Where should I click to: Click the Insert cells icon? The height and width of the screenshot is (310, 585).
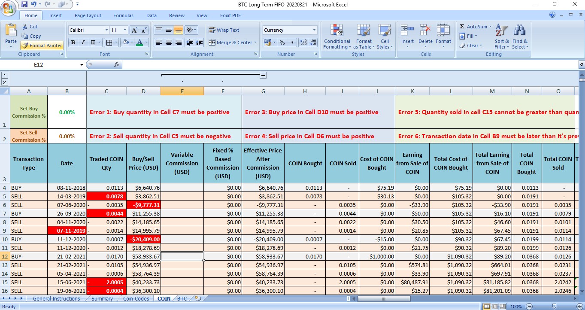click(407, 30)
